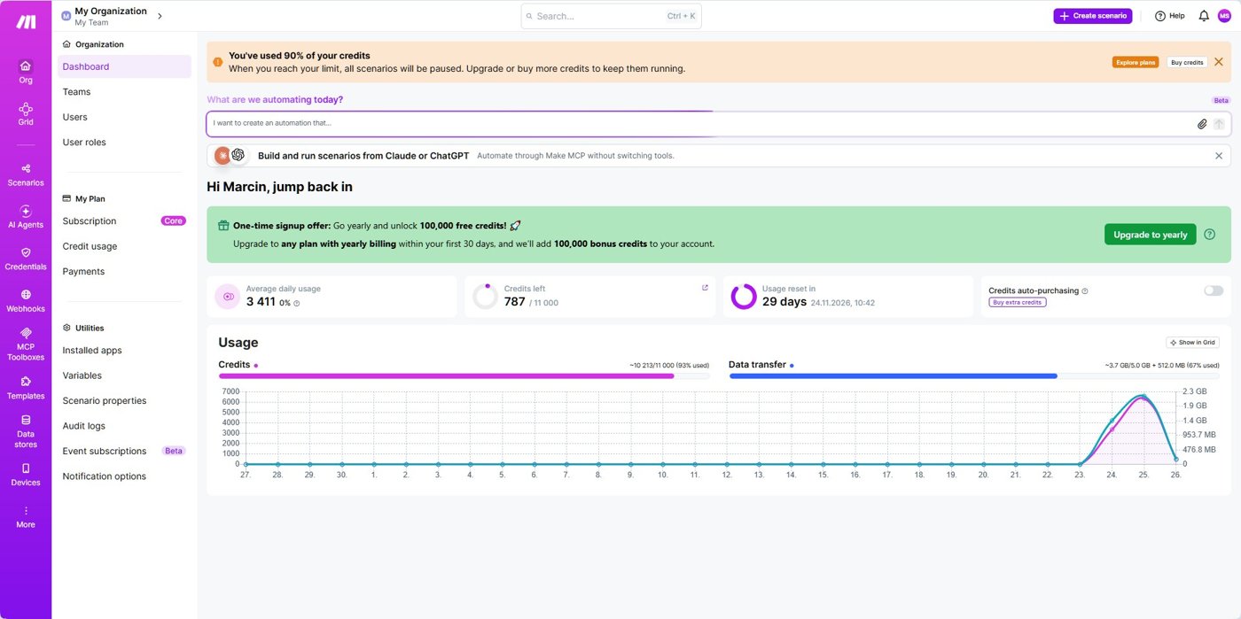Open the Grid view from the sidebar
Viewport: 1241px width, 619px height.
click(x=26, y=114)
